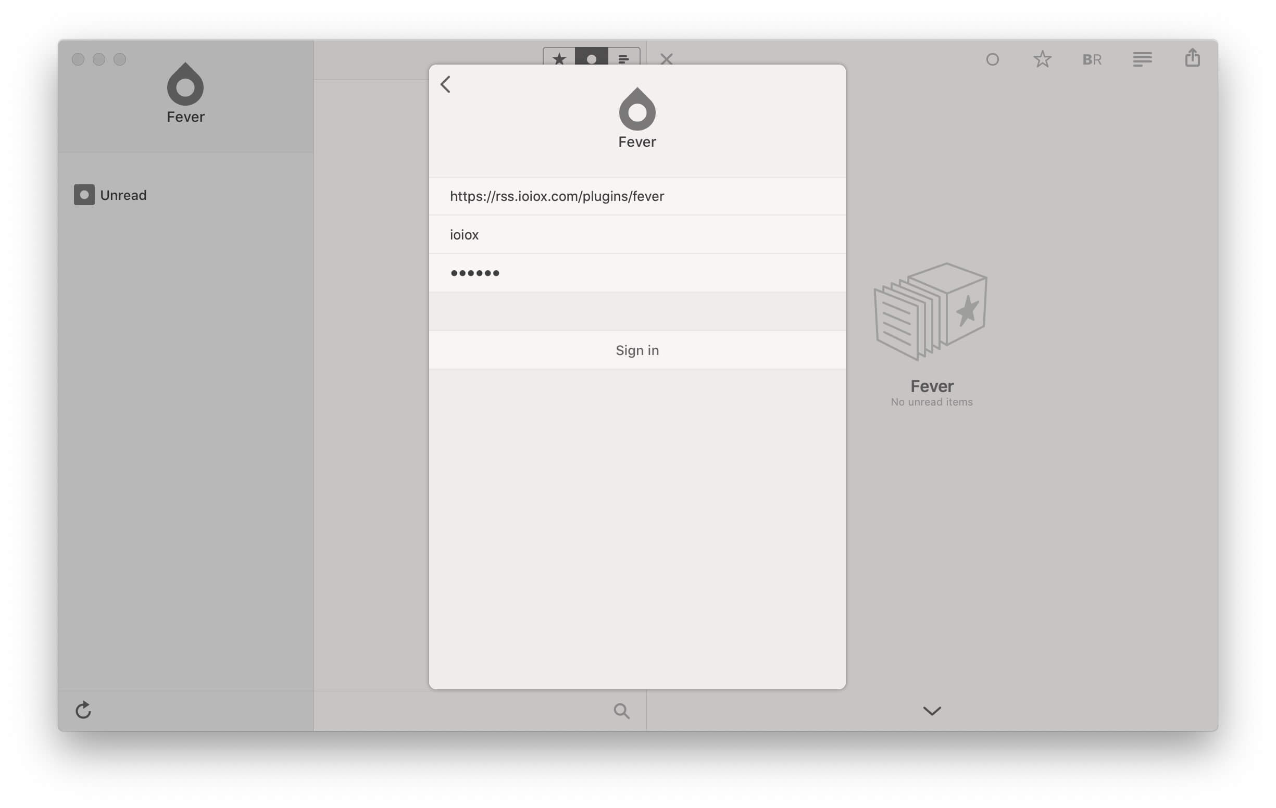The height and width of the screenshot is (808, 1276).
Task: Show all items filter tab
Action: (624, 57)
